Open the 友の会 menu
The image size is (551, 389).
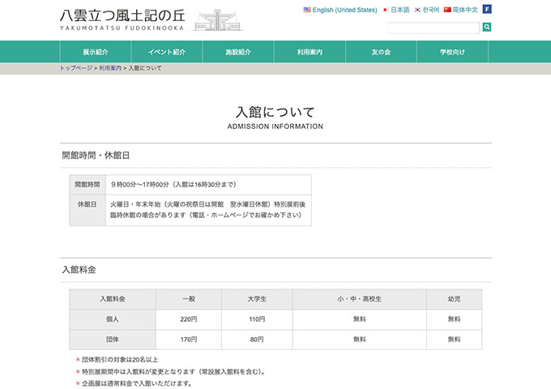(381, 52)
